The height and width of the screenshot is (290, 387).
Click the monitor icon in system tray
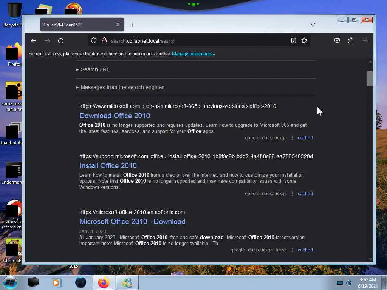tap(340, 283)
